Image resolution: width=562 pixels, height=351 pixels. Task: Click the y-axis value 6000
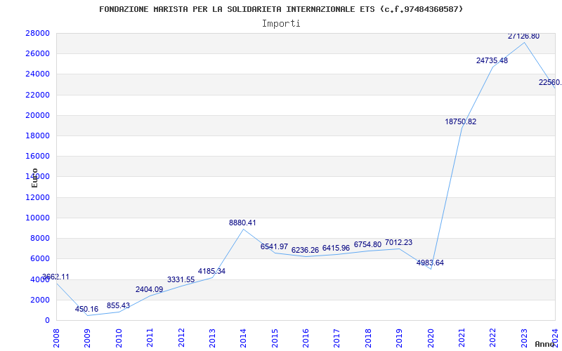[40, 259]
